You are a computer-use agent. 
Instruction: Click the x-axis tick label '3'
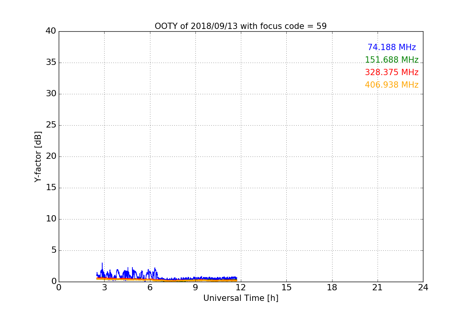(104, 288)
